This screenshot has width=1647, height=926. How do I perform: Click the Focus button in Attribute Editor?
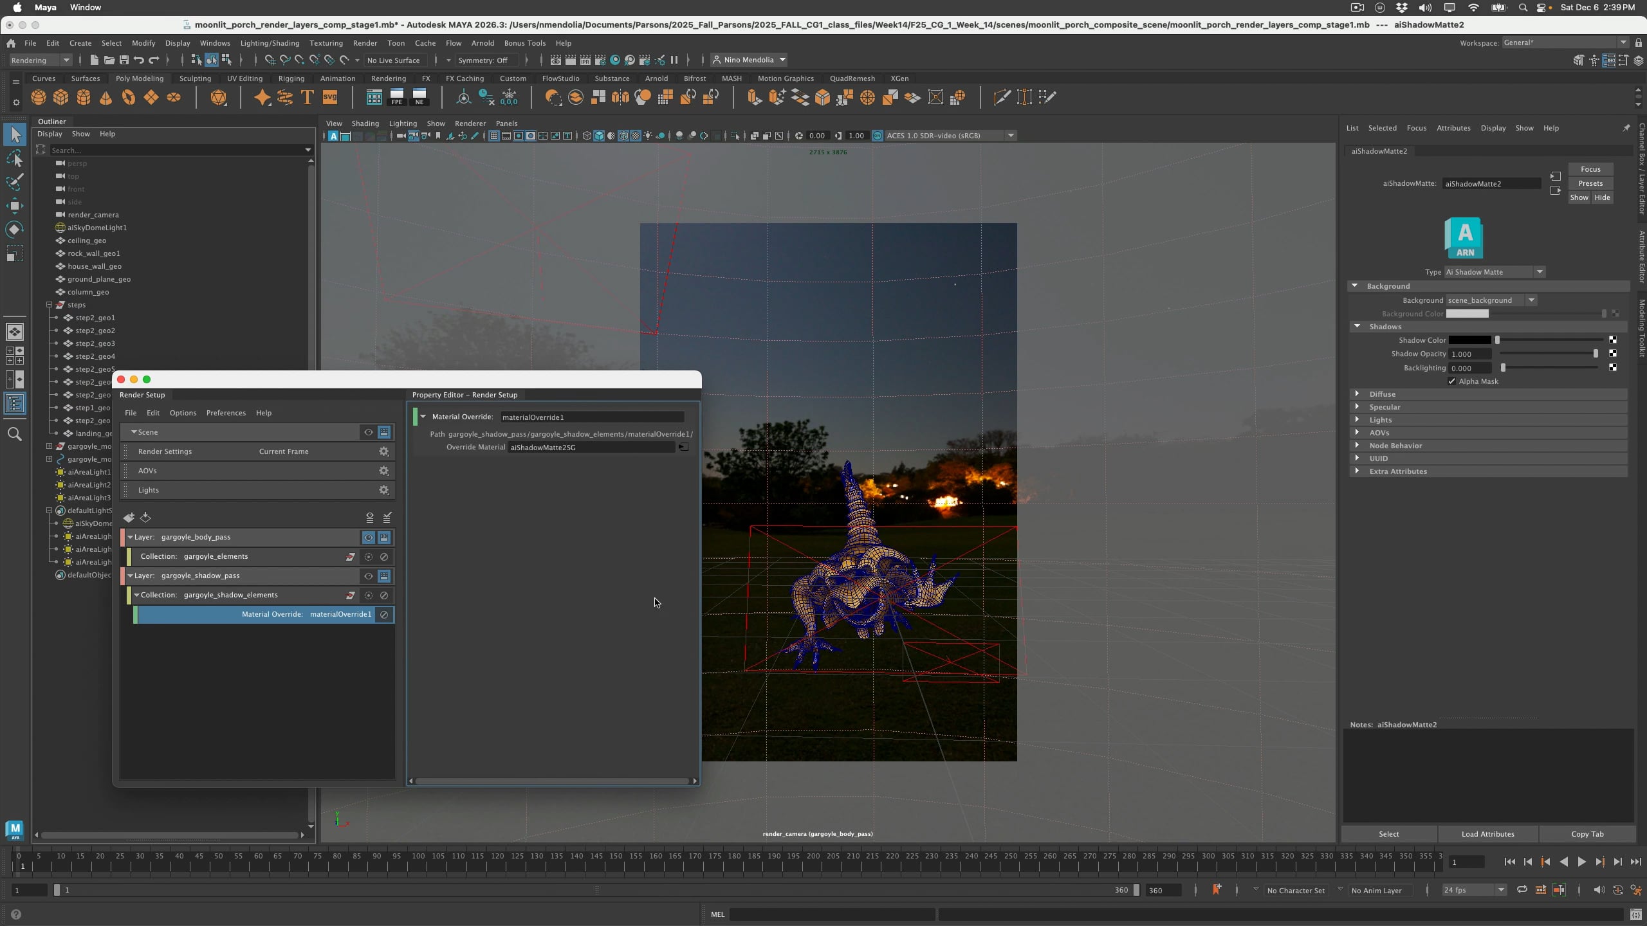tap(1590, 169)
